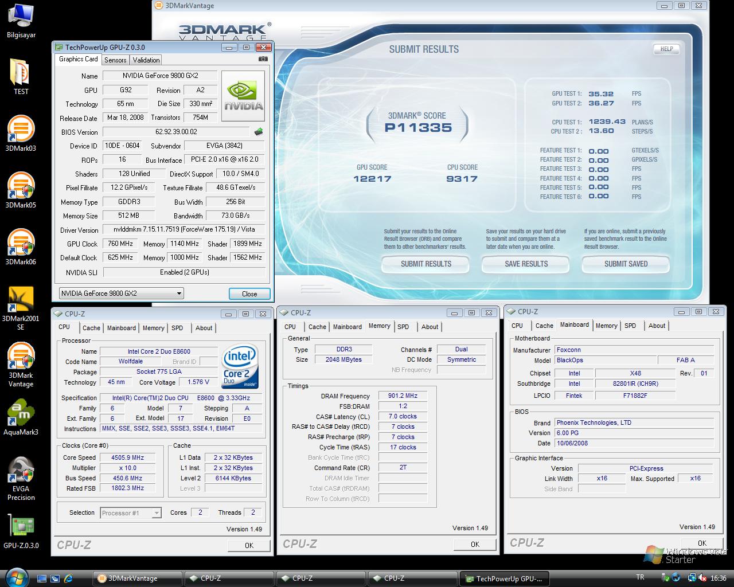Click OK in the CPU-Z Mainboard window
734x587 pixels.
pyautogui.click(x=702, y=543)
